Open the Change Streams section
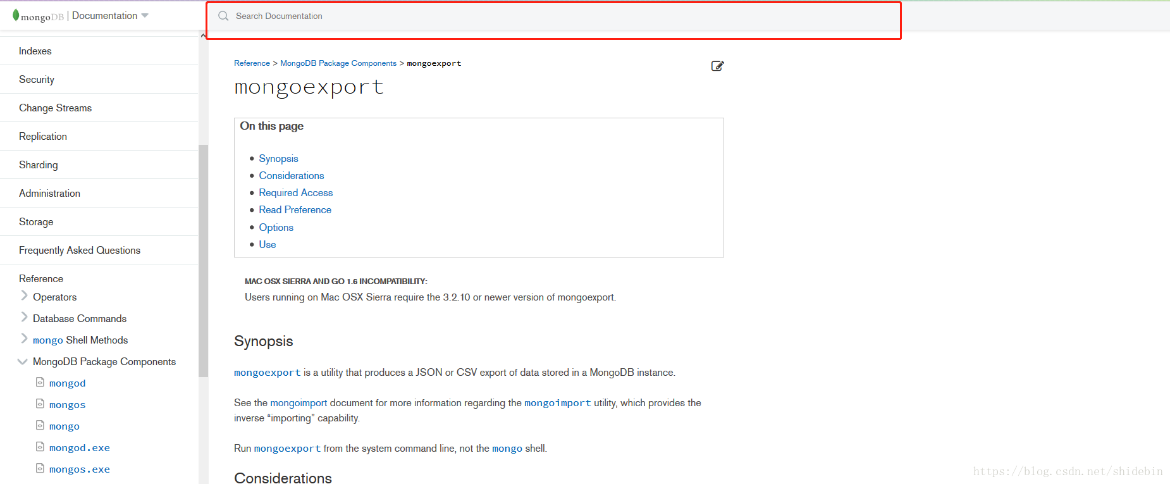The width and height of the screenshot is (1170, 484). pos(55,108)
